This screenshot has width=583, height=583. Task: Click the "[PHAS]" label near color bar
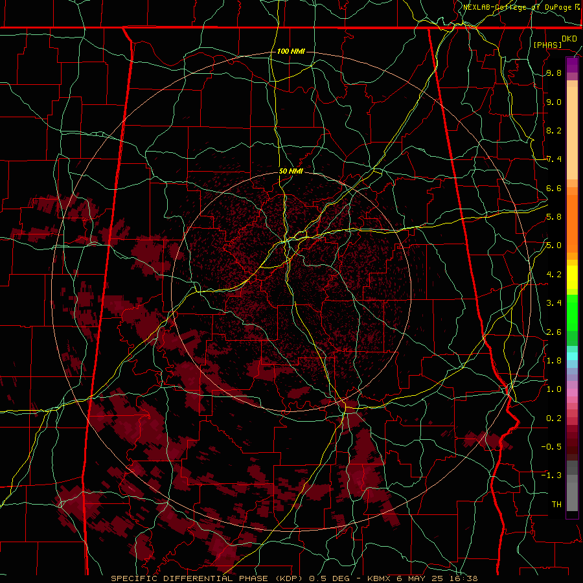click(x=547, y=45)
